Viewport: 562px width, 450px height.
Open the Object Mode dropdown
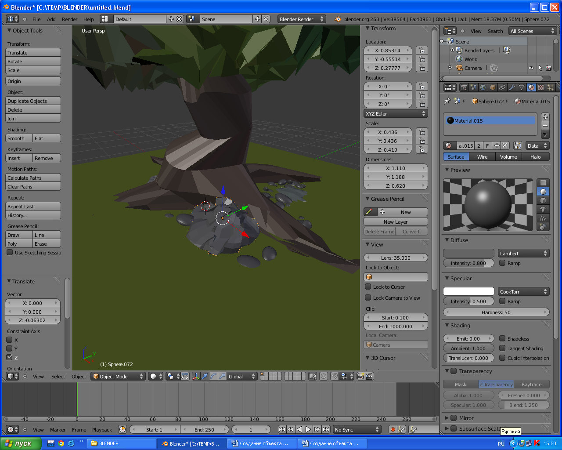[118, 376]
